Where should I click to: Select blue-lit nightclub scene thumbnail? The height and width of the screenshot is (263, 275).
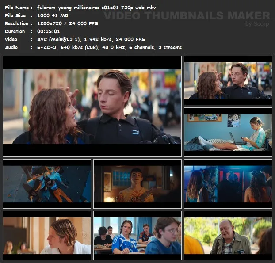228,184
